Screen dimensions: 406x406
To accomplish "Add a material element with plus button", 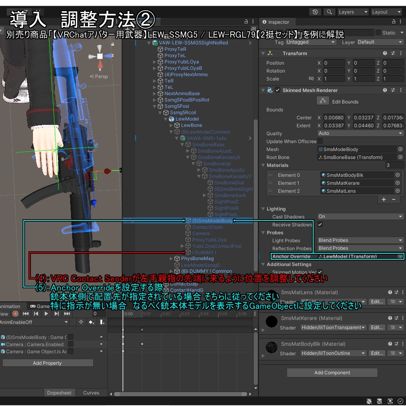I will (x=384, y=199).
